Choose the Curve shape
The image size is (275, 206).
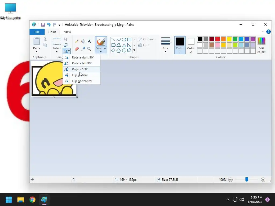coord(119,40)
